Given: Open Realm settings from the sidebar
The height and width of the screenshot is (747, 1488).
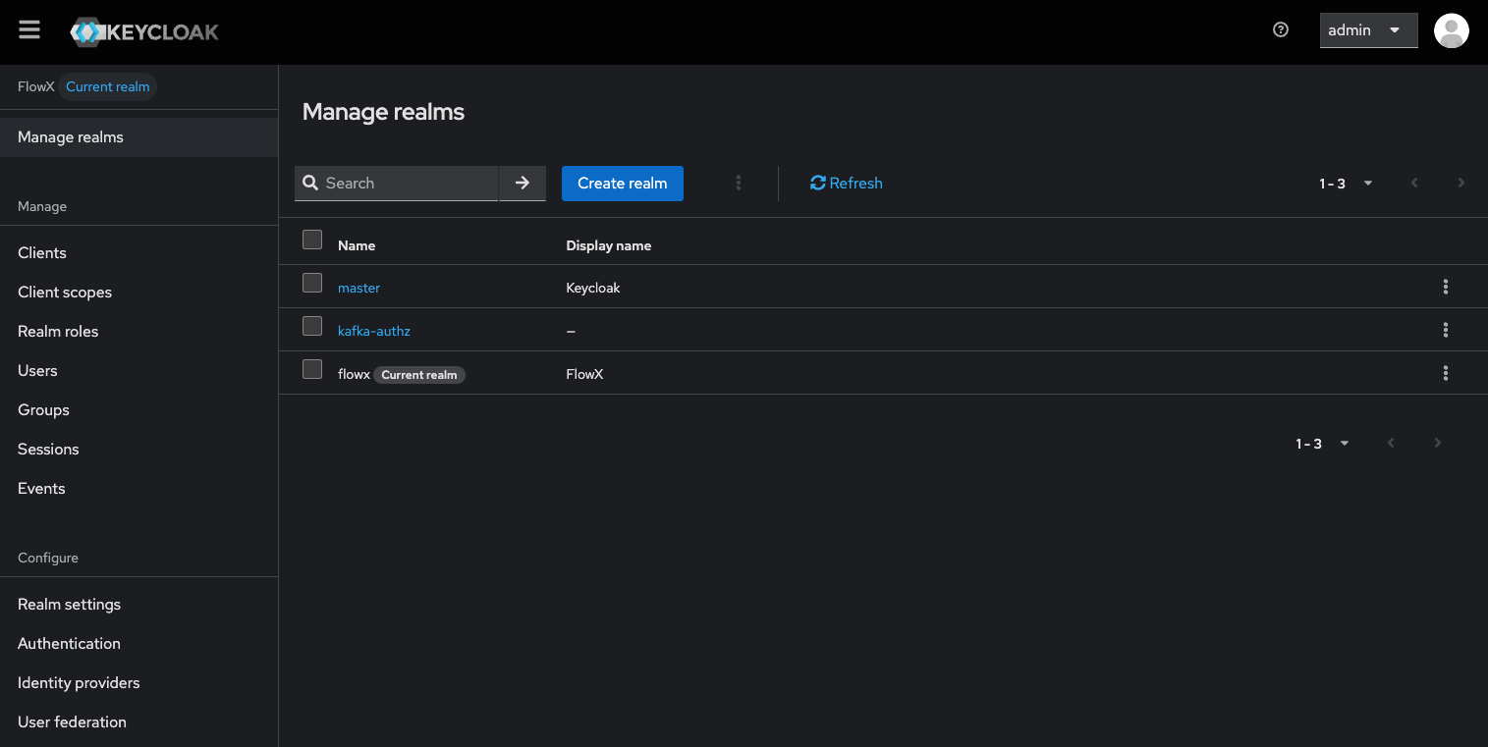Looking at the screenshot, I should (69, 604).
